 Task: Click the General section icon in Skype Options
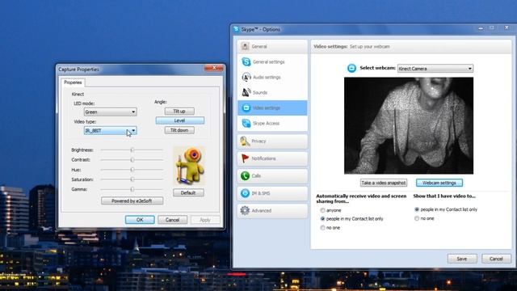pos(245,47)
